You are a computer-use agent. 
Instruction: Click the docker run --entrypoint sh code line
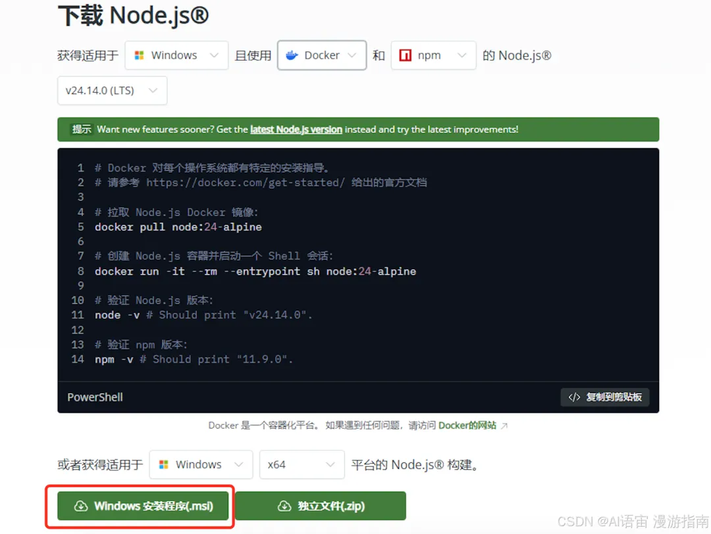pos(255,271)
